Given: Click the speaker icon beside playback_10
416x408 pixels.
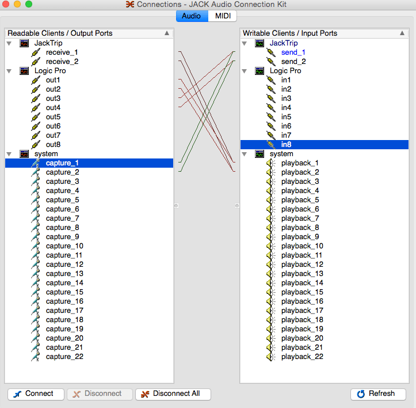Looking at the screenshot, I should 270,246.
